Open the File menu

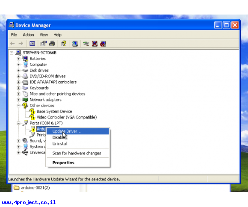coord(14,35)
